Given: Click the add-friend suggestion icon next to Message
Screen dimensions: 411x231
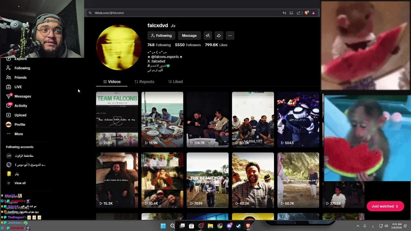Looking at the screenshot, I should coord(208,36).
